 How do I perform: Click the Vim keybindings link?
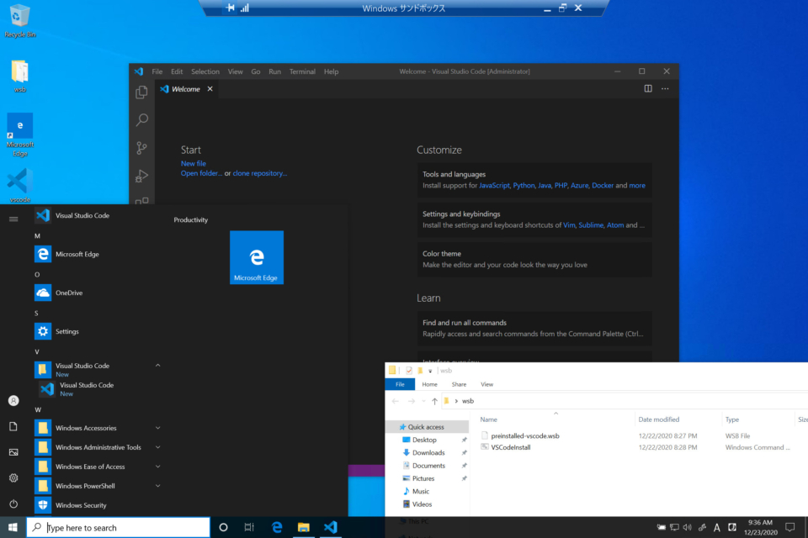coord(569,225)
